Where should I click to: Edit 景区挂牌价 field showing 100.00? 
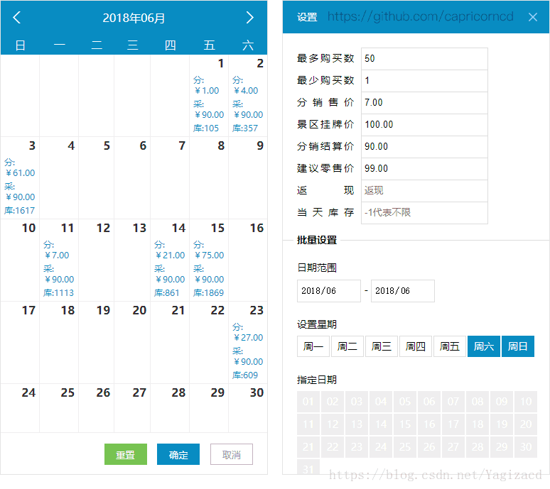[x=424, y=125]
